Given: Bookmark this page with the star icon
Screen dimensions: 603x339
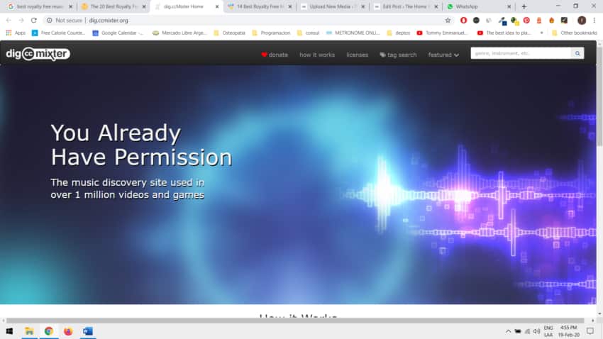Looking at the screenshot, I should [x=448, y=21].
